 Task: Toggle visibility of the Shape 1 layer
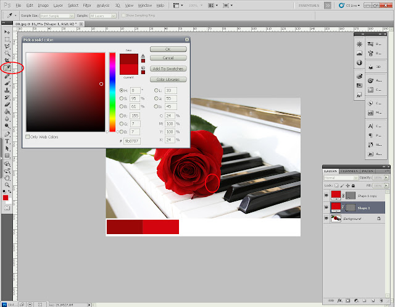pyautogui.click(x=326, y=207)
